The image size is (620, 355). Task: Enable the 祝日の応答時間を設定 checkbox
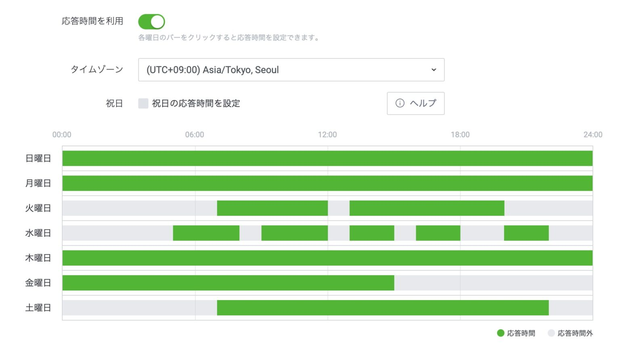point(143,103)
